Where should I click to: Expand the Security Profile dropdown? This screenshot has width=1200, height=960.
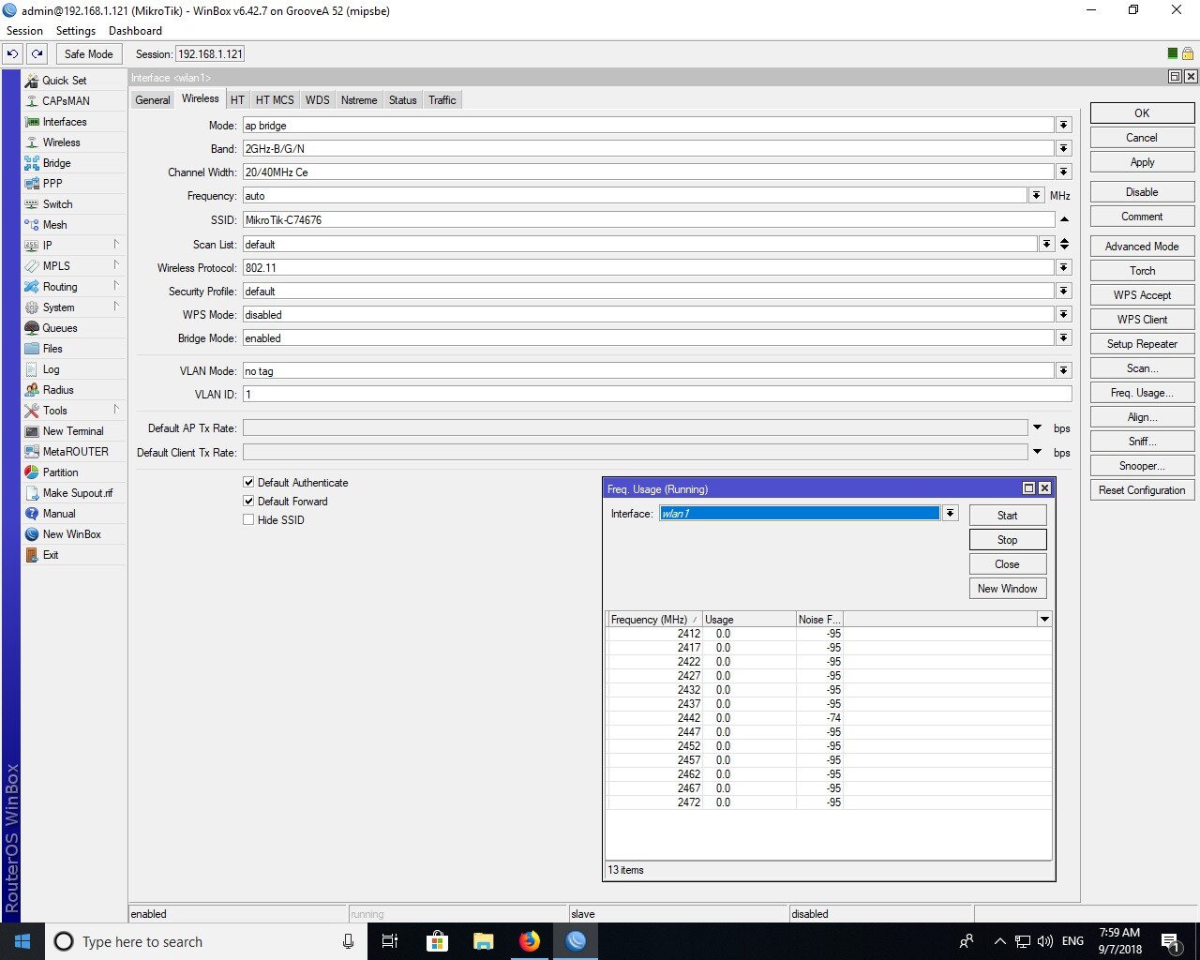pos(1063,292)
